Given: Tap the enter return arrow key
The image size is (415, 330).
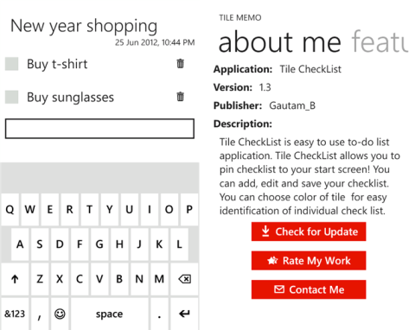Looking at the screenshot, I should pos(184,314).
